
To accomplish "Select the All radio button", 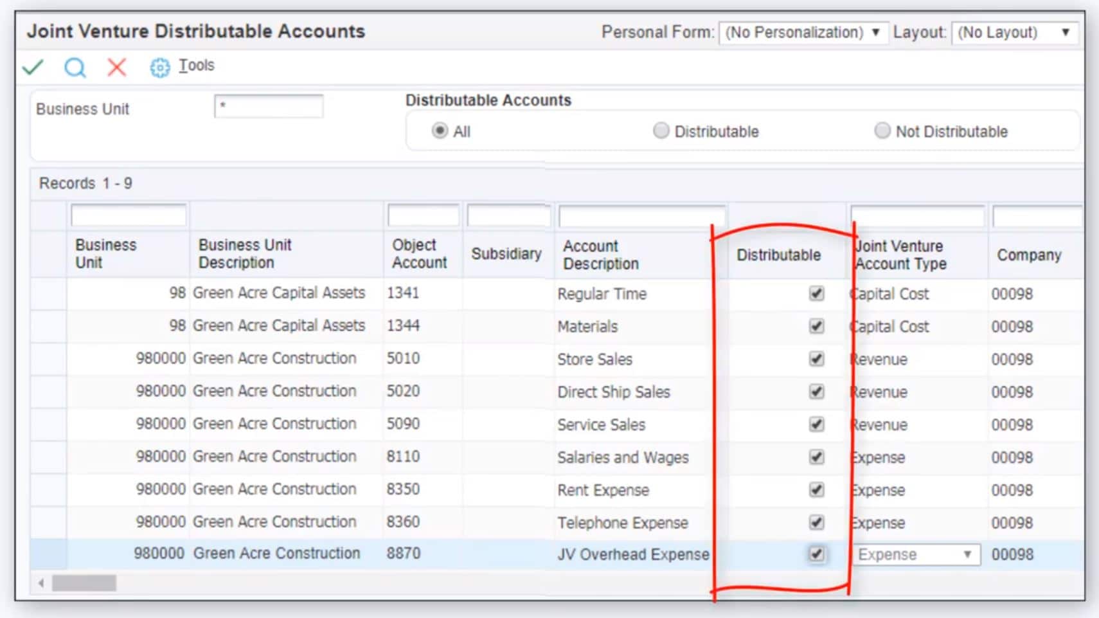I will point(440,131).
